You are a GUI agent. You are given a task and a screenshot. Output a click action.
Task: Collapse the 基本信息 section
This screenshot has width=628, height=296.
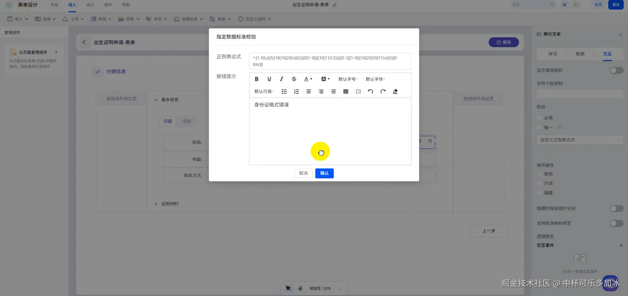[x=156, y=100]
